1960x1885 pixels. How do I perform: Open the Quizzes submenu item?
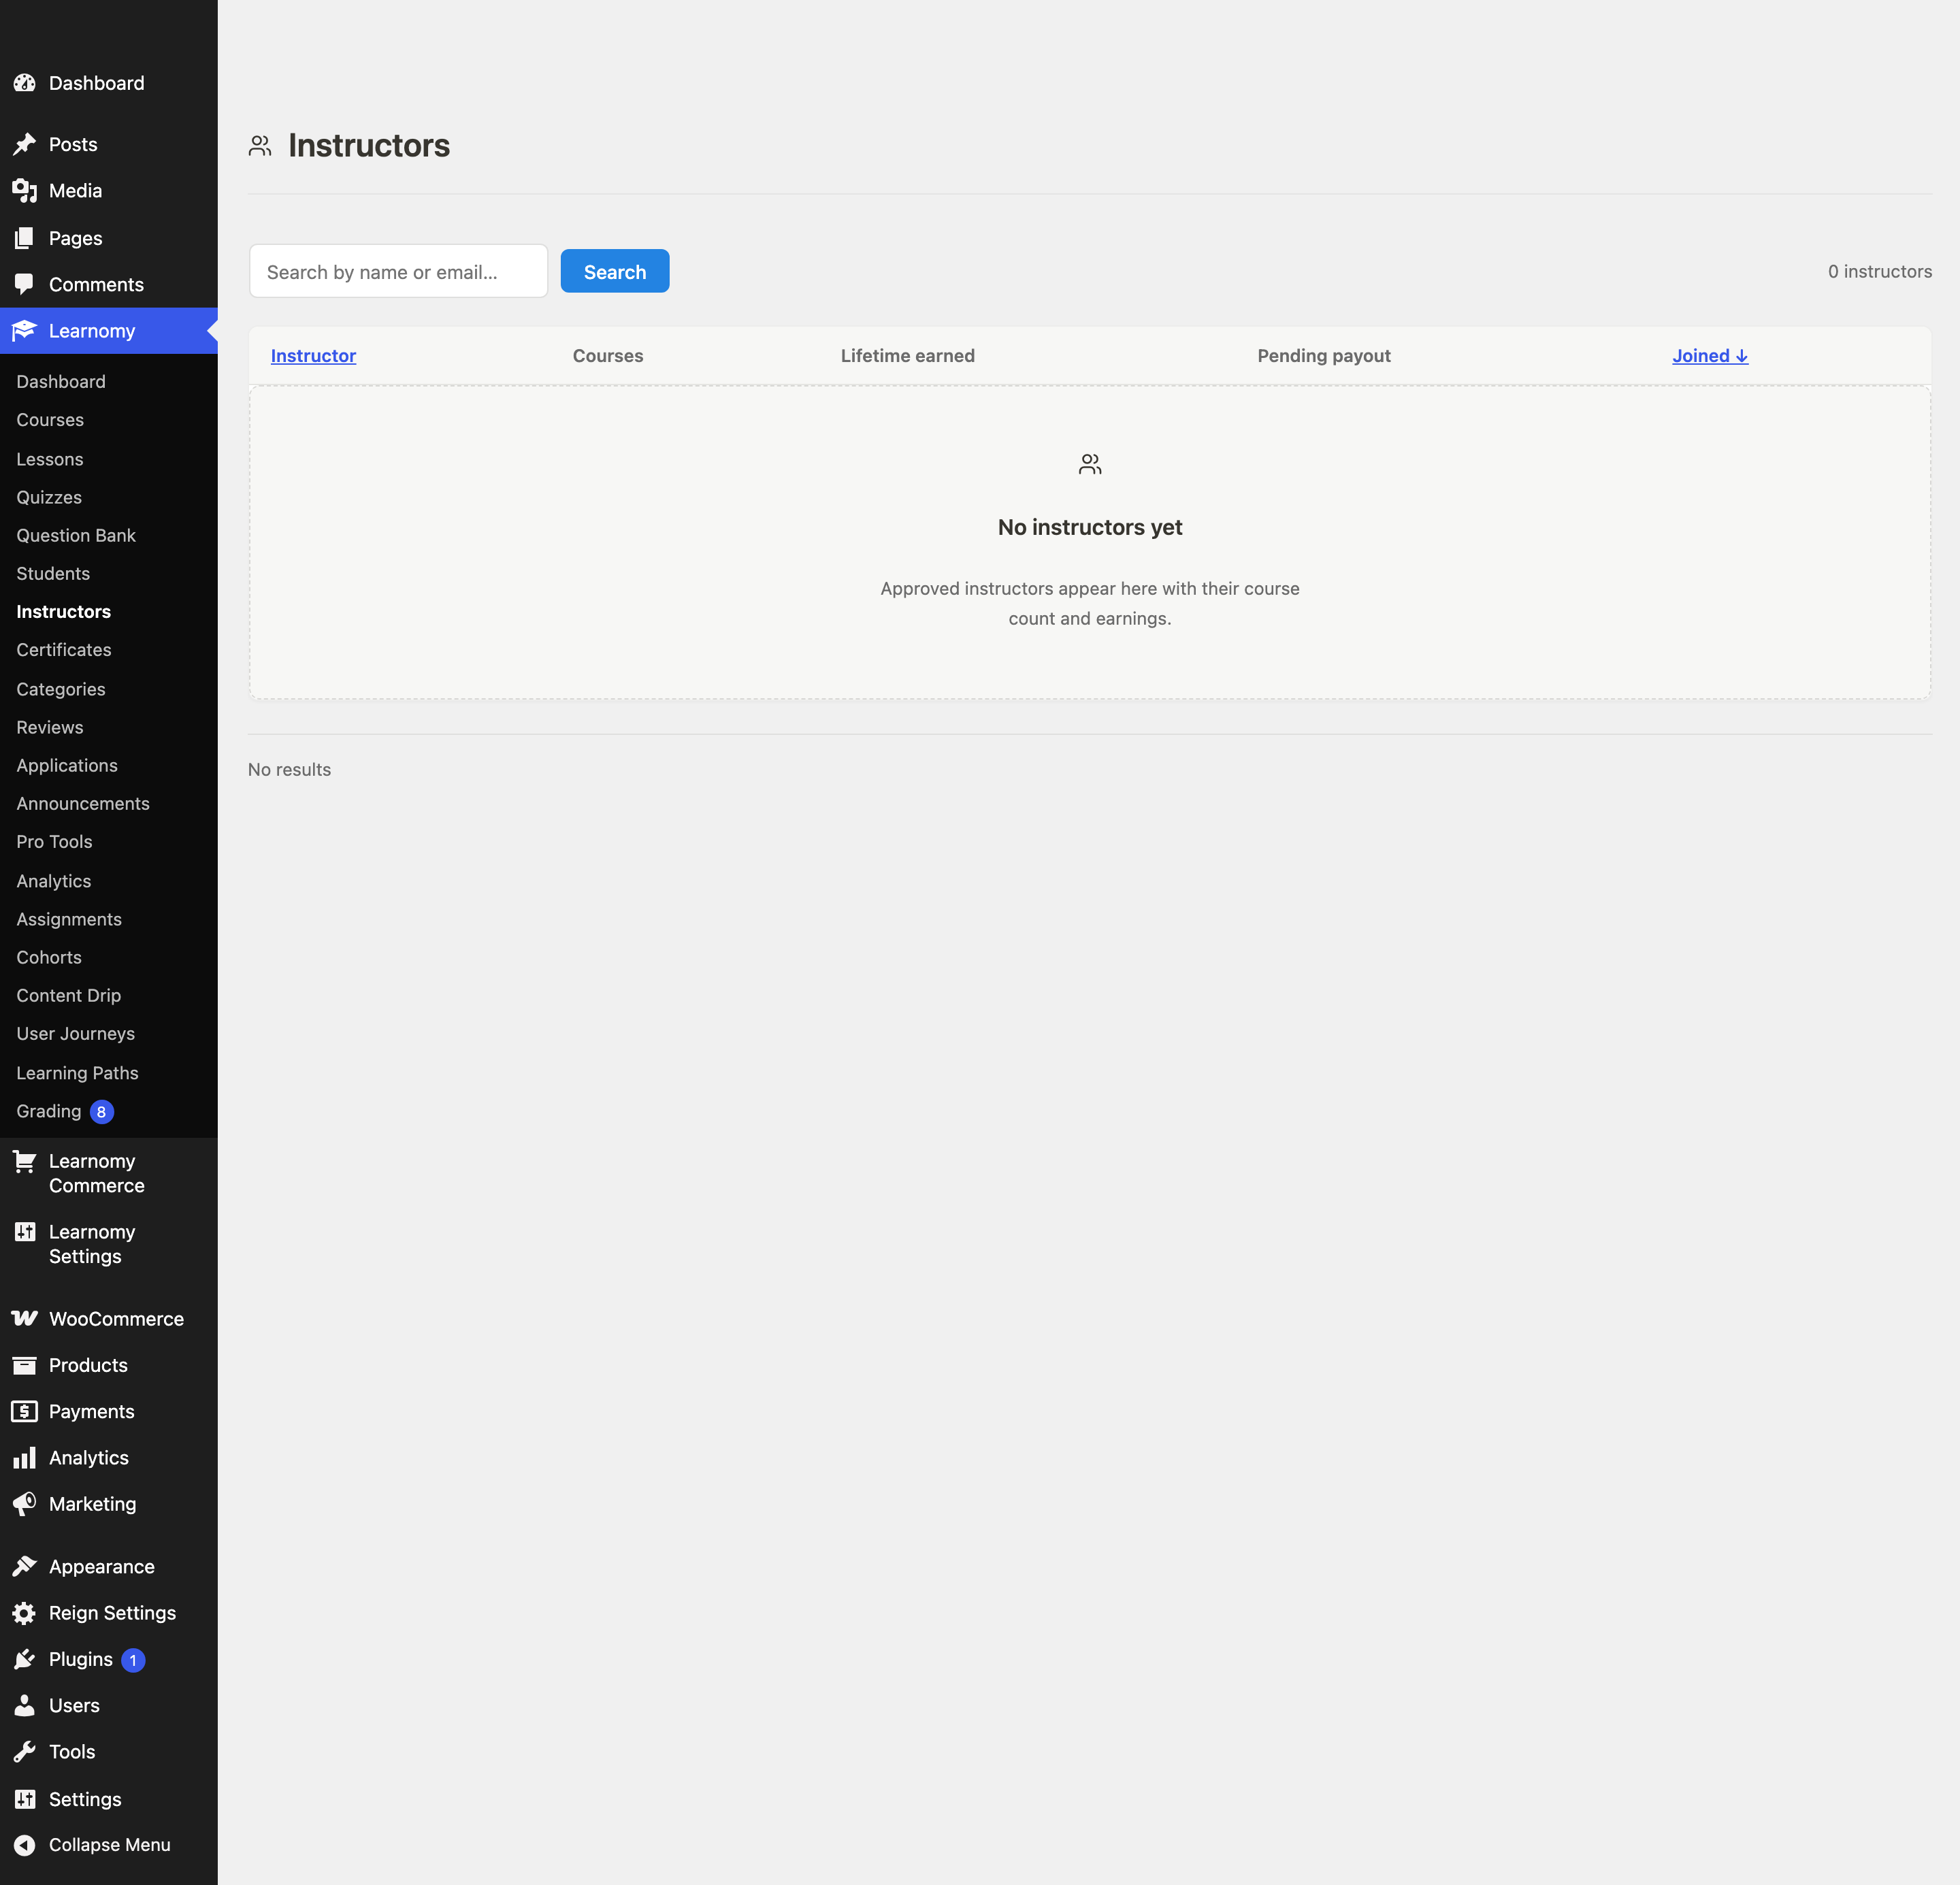tap(49, 497)
